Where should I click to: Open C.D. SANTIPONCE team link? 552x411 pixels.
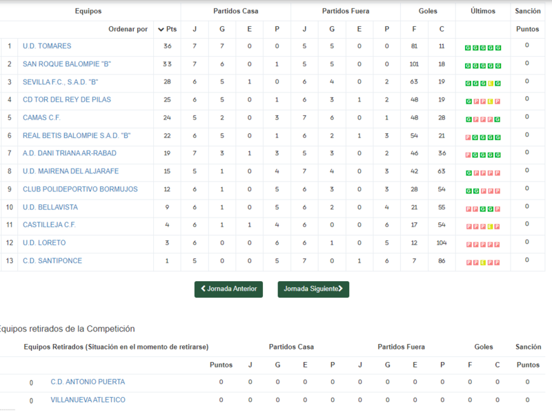pyautogui.click(x=52, y=261)
